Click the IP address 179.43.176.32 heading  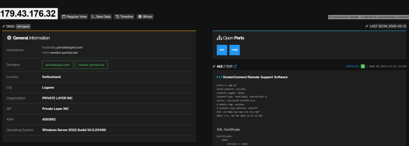coord(29,13)
